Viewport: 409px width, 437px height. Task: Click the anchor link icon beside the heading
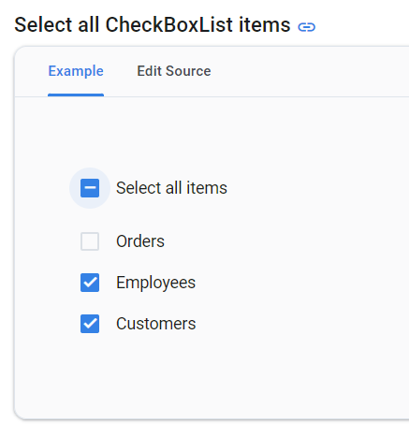pos(307,27)
